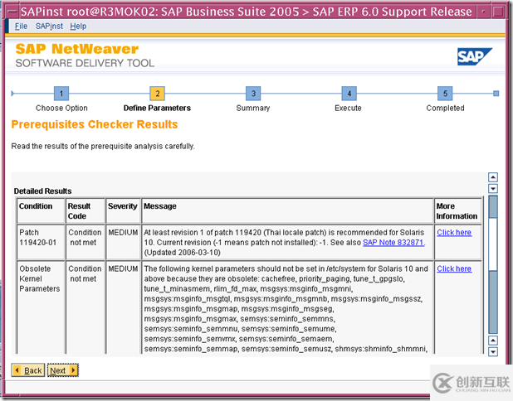Image resolution: width=513 pixels, height=401 pixels.
Task: Click the Message column header
Action: (x=287, y=210)
